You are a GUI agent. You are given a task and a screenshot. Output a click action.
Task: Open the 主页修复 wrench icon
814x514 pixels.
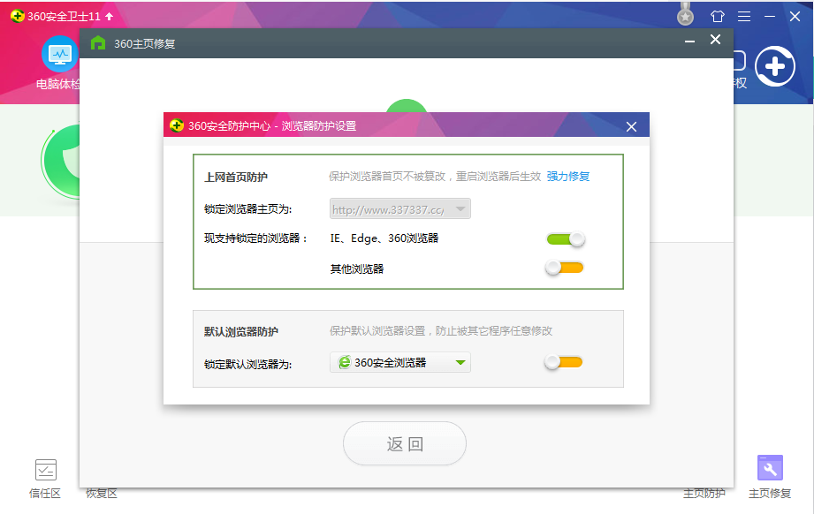770,468
